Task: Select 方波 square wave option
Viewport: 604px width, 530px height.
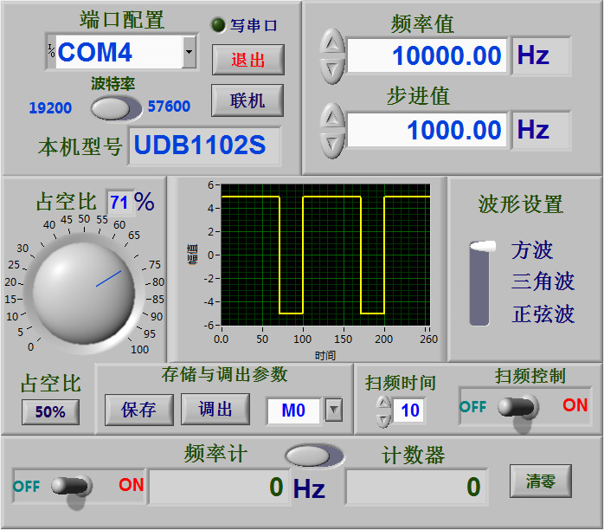Action: pyautogui.click(x=531, y=250)
